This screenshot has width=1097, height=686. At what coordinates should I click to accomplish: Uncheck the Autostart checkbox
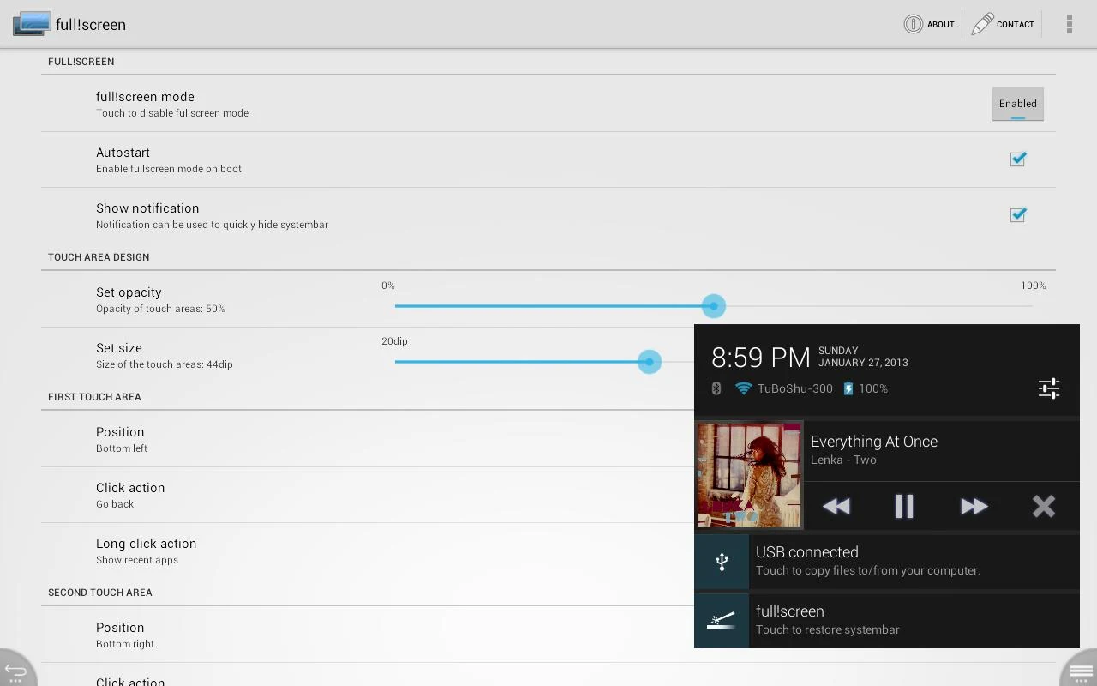click(1017, 159)
